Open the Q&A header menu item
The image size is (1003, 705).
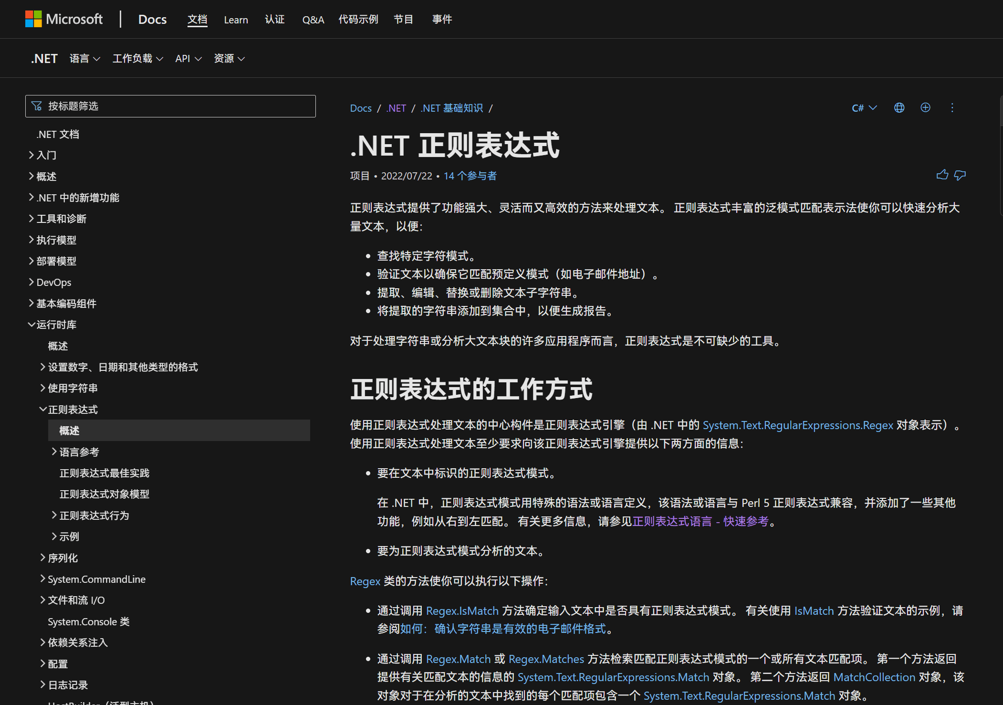tap(313, 20)
